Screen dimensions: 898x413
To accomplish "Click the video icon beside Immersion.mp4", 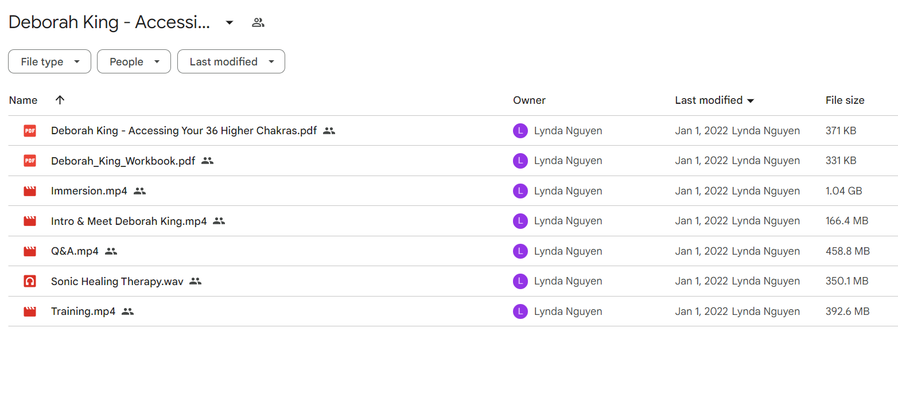I will pyautogui.click(x=30, y=191).
